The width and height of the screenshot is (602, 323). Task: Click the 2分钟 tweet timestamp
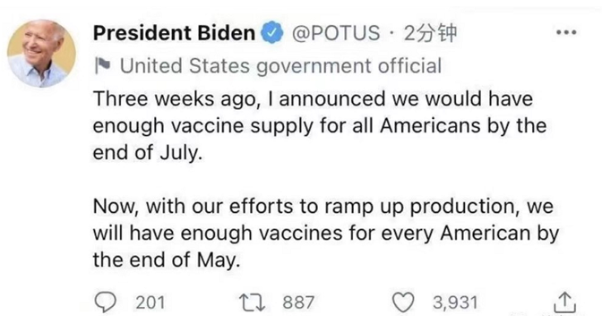coord(430,33)
